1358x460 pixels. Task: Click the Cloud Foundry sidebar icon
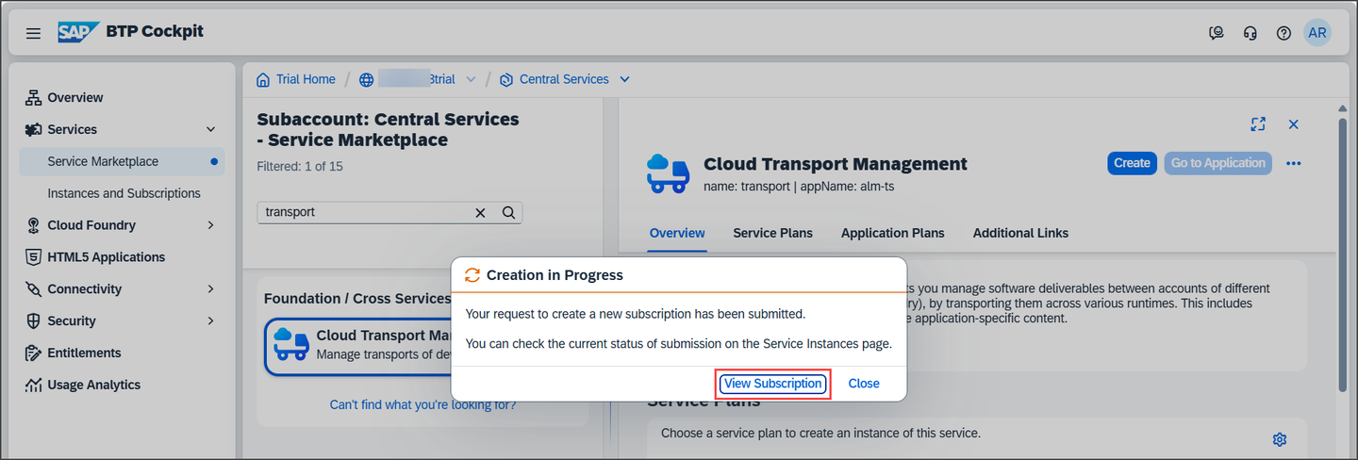coord(33,225)
